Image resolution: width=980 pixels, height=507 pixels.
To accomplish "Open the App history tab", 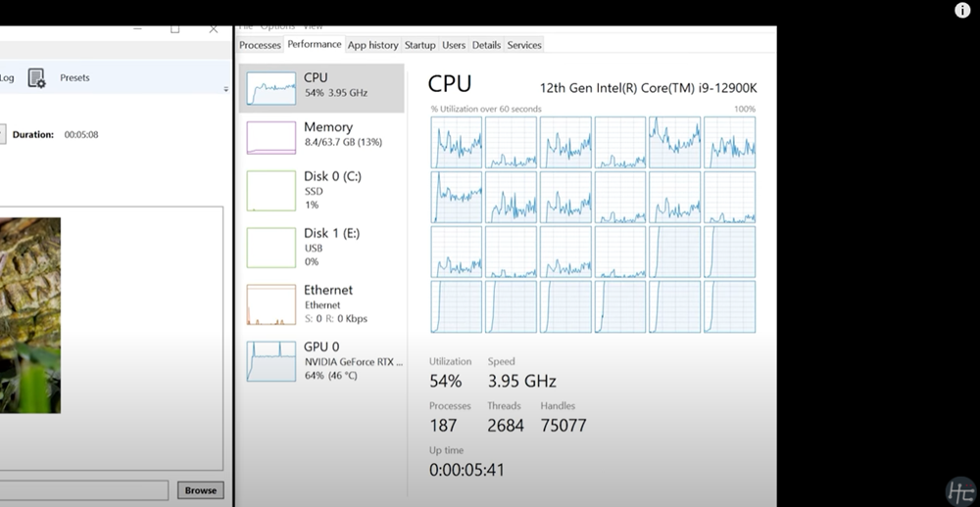I will click(373, 45).
